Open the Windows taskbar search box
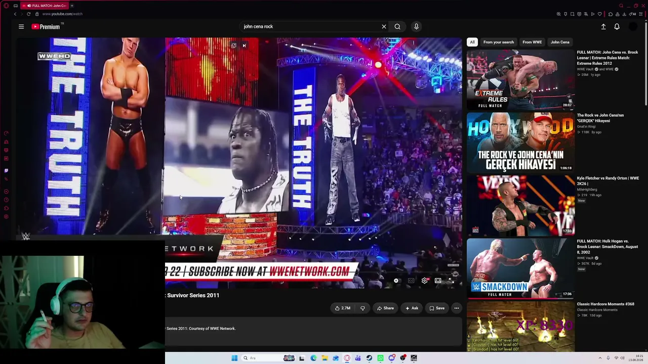The image size is (648, 364). [268, 358]
